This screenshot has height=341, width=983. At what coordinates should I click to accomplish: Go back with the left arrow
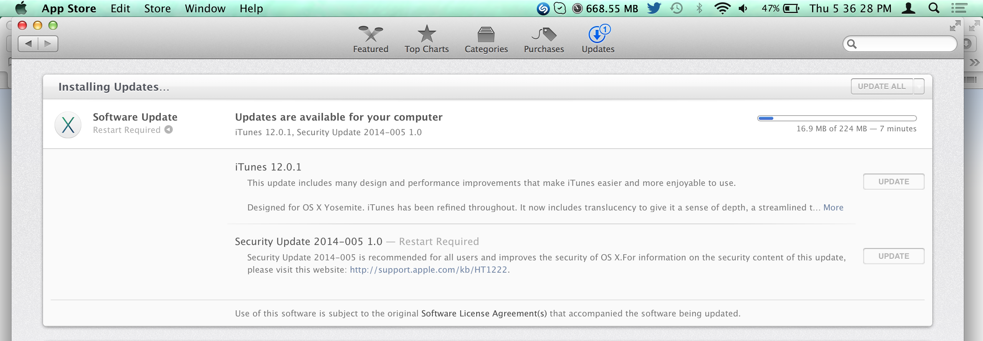[28, 44]
